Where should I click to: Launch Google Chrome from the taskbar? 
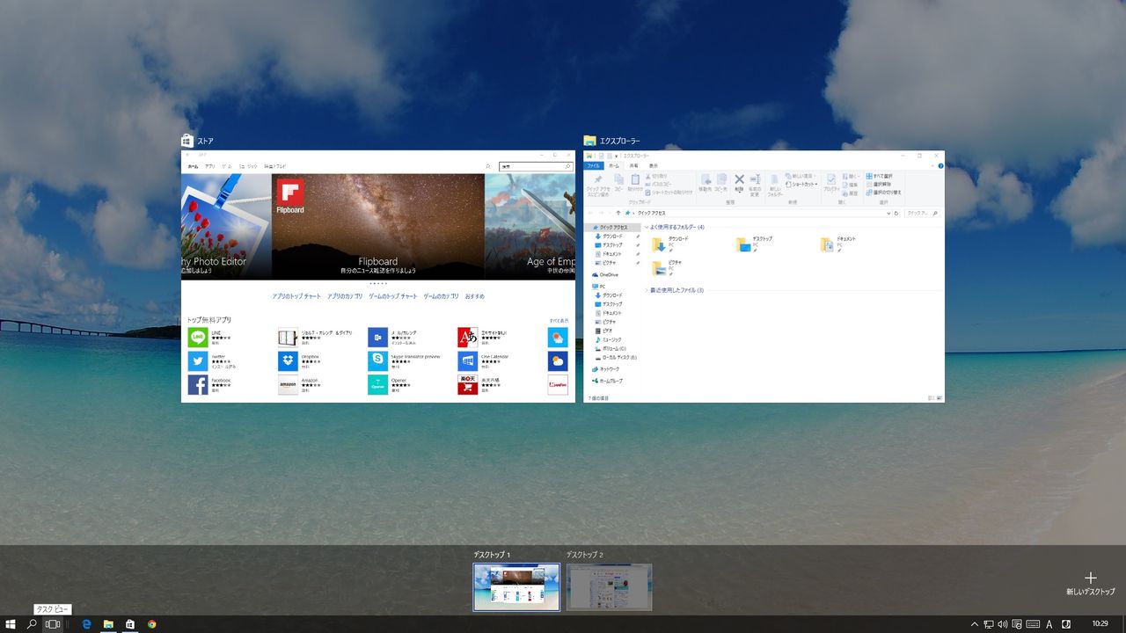point(152,624)
